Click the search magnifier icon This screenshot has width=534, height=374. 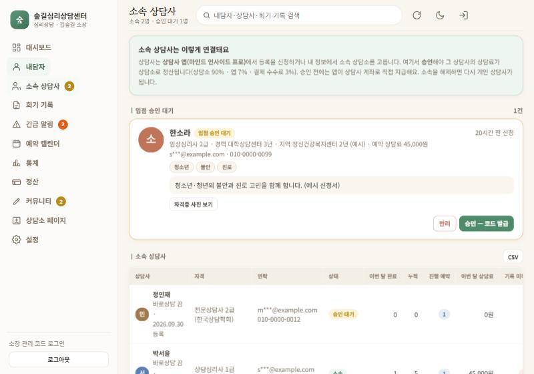coord(206,15)
